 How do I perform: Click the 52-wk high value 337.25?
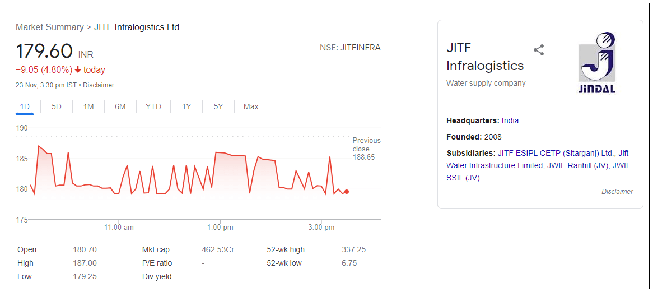pos(353,250)
